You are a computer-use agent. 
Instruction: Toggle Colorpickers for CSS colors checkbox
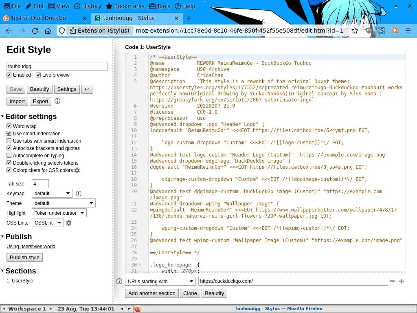(9, 170)
